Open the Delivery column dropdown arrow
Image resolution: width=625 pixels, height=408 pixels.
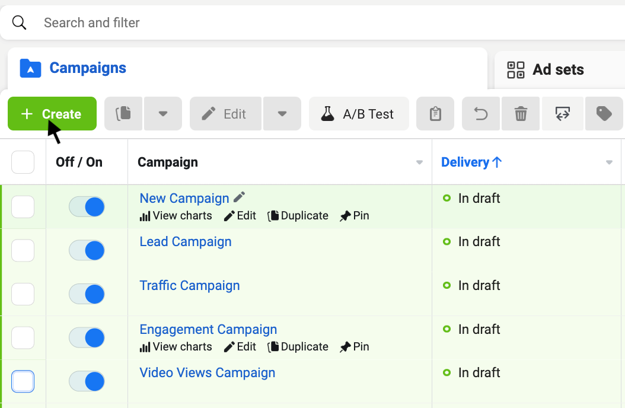(609, 162)
